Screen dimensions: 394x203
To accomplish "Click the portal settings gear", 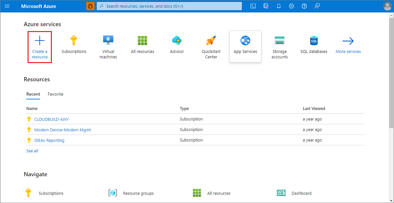I will pos(291,6).
